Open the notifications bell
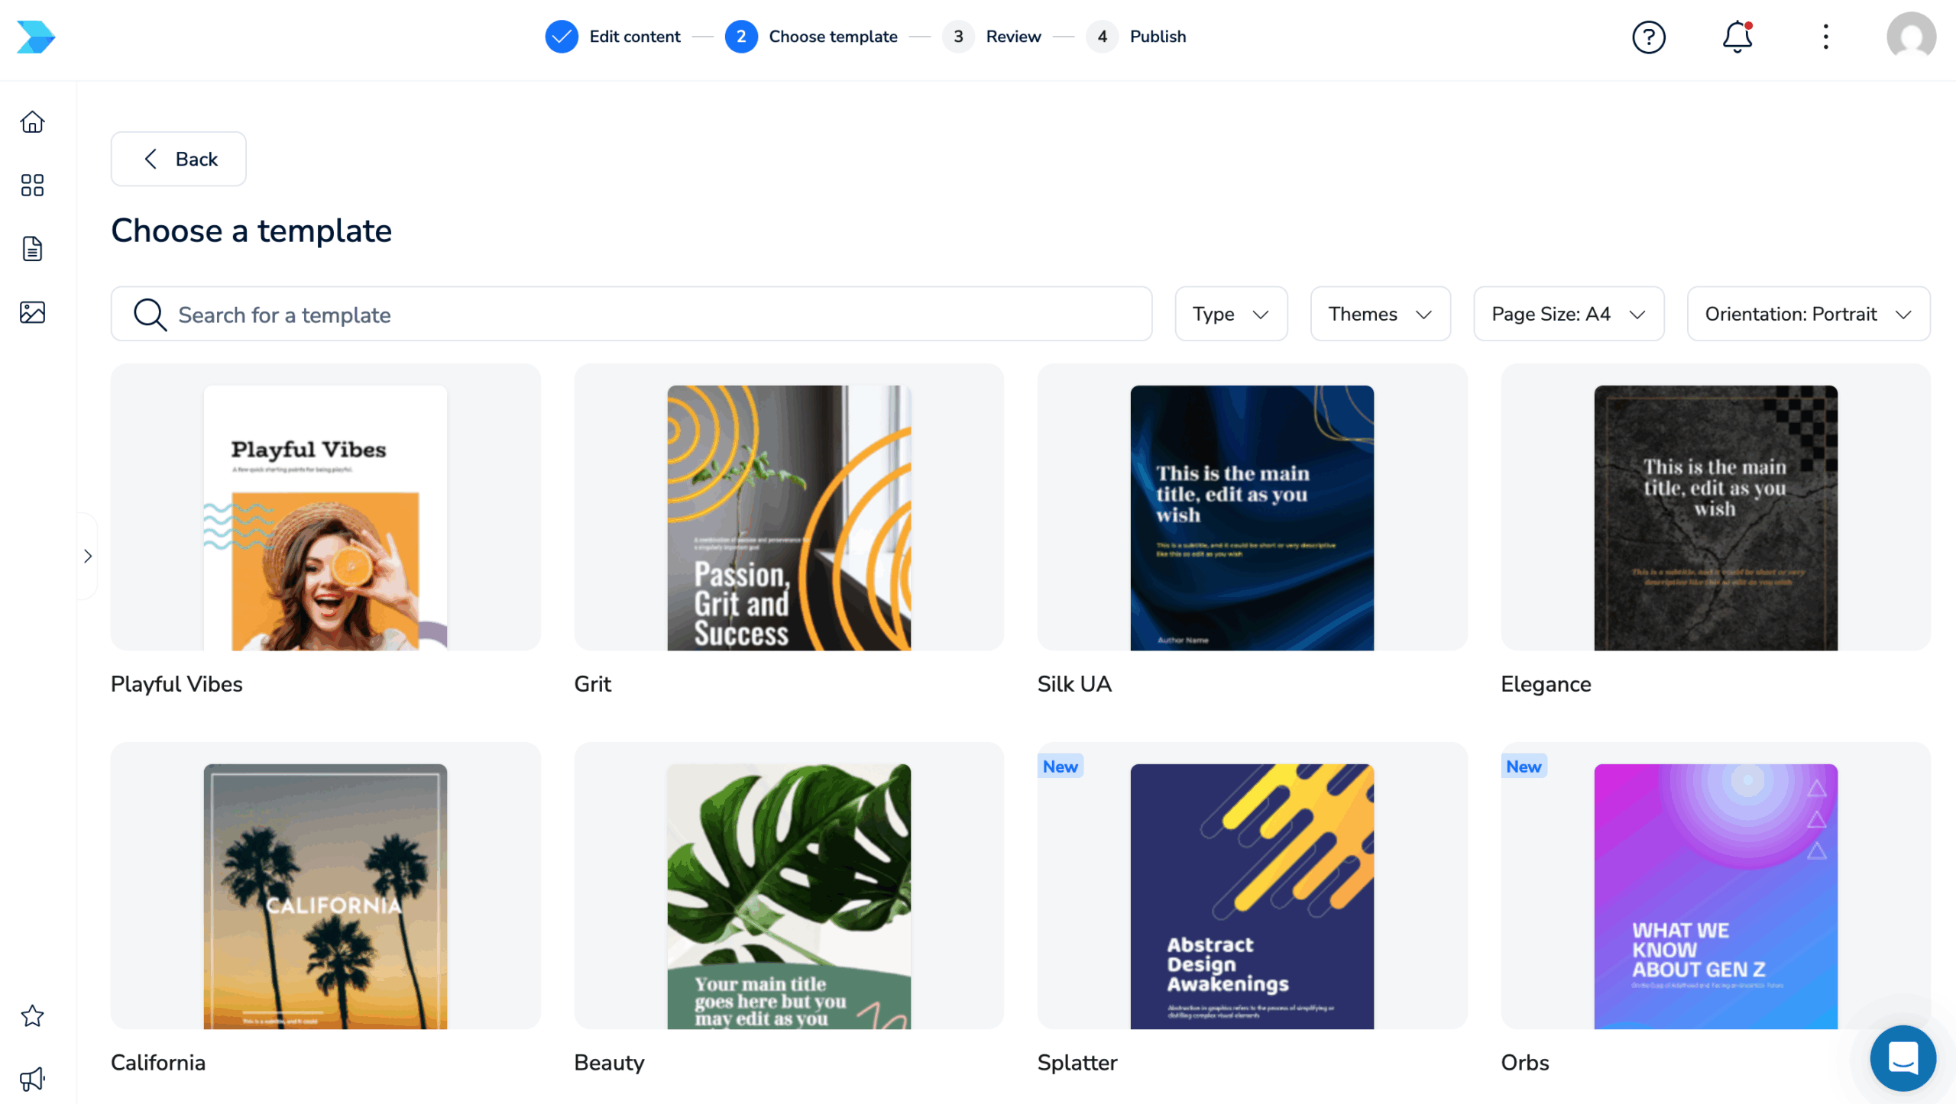 [1737, 37]
